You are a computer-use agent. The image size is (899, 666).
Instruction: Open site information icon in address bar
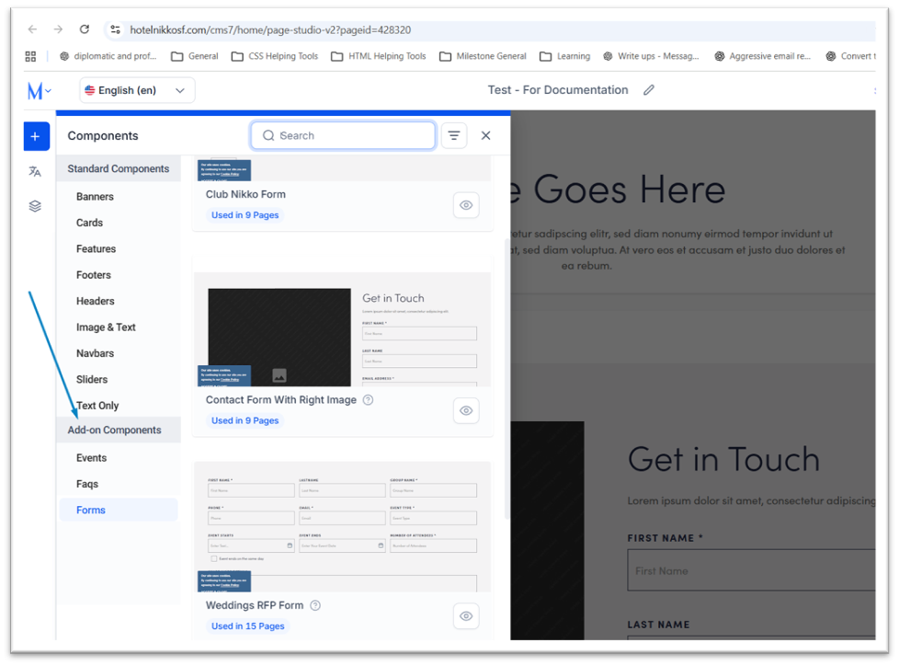tap(115, 29)
